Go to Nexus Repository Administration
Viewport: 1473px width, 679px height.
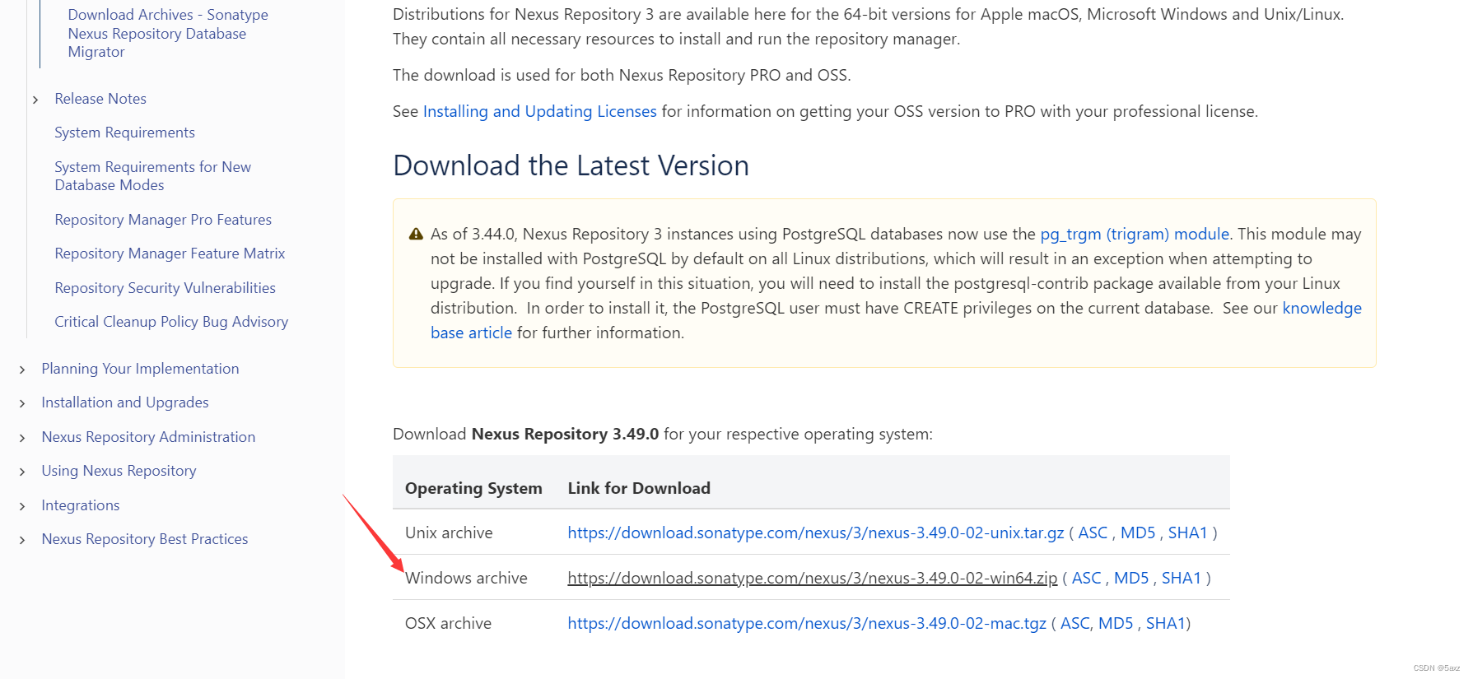point(148,437)
